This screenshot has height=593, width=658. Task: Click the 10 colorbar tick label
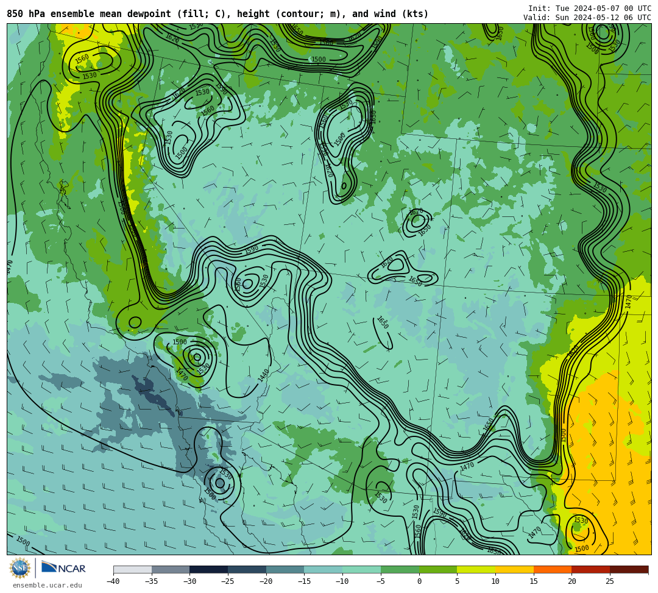(x=495, y=581)
